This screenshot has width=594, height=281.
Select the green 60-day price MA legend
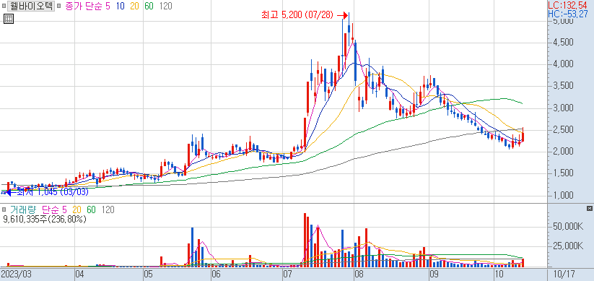tap(149, 6)
